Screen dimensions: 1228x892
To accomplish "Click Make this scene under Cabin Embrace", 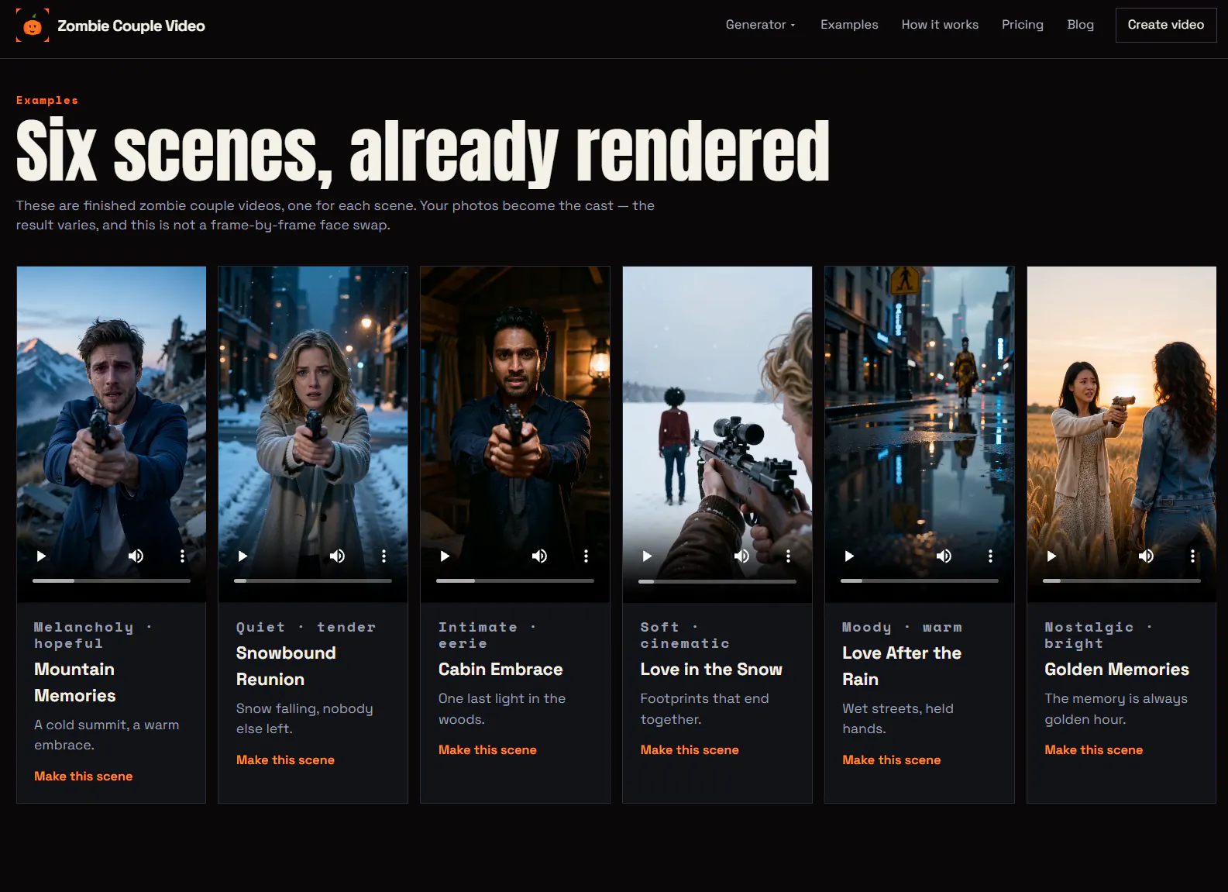I will [x=487, y=749].
